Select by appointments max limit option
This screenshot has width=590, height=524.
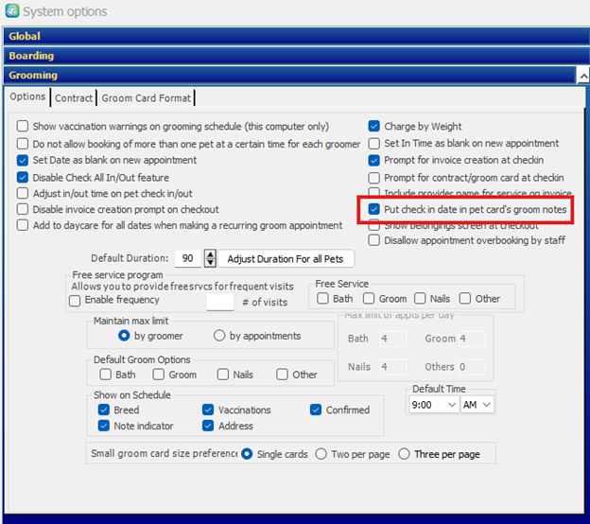pos(219,336)
